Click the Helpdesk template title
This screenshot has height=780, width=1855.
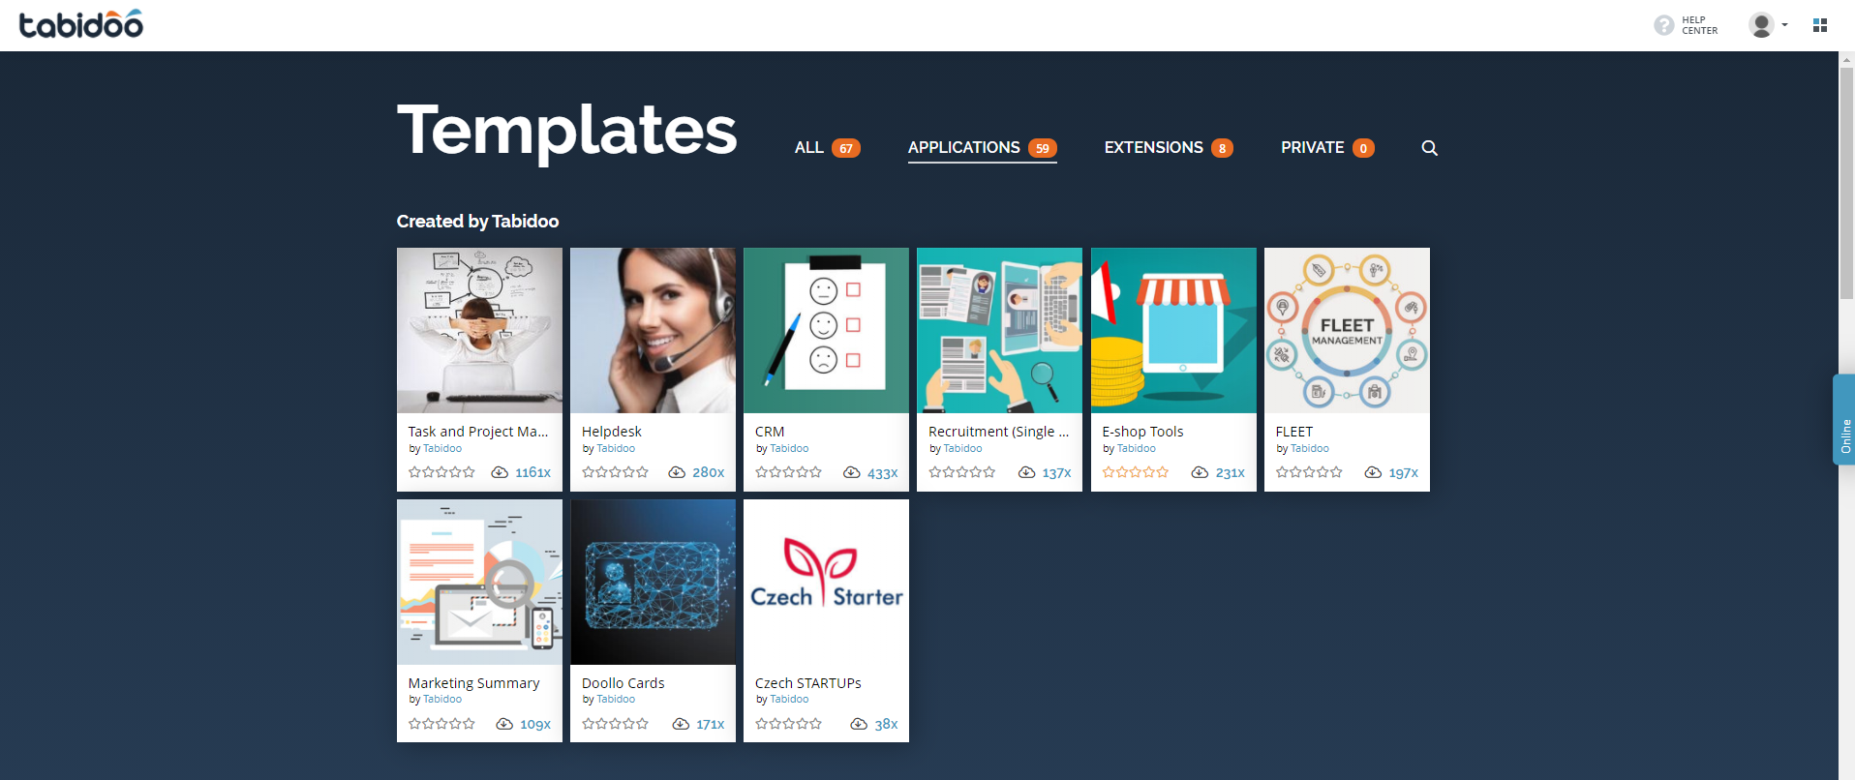coord(612,432)
